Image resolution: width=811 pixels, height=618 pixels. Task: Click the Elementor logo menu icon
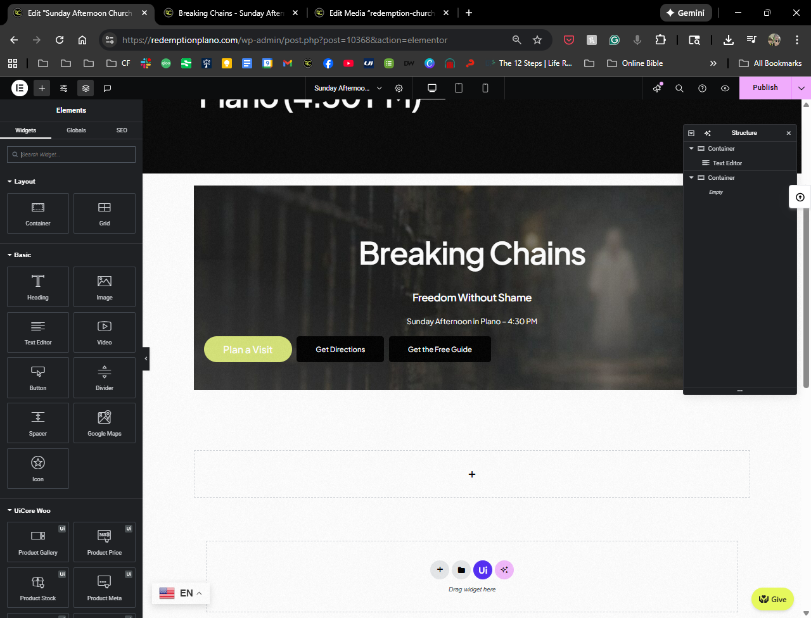tap(20, 88)
